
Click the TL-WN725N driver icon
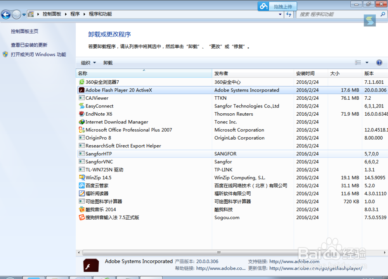pyautogui.click(x=81, y=170)
